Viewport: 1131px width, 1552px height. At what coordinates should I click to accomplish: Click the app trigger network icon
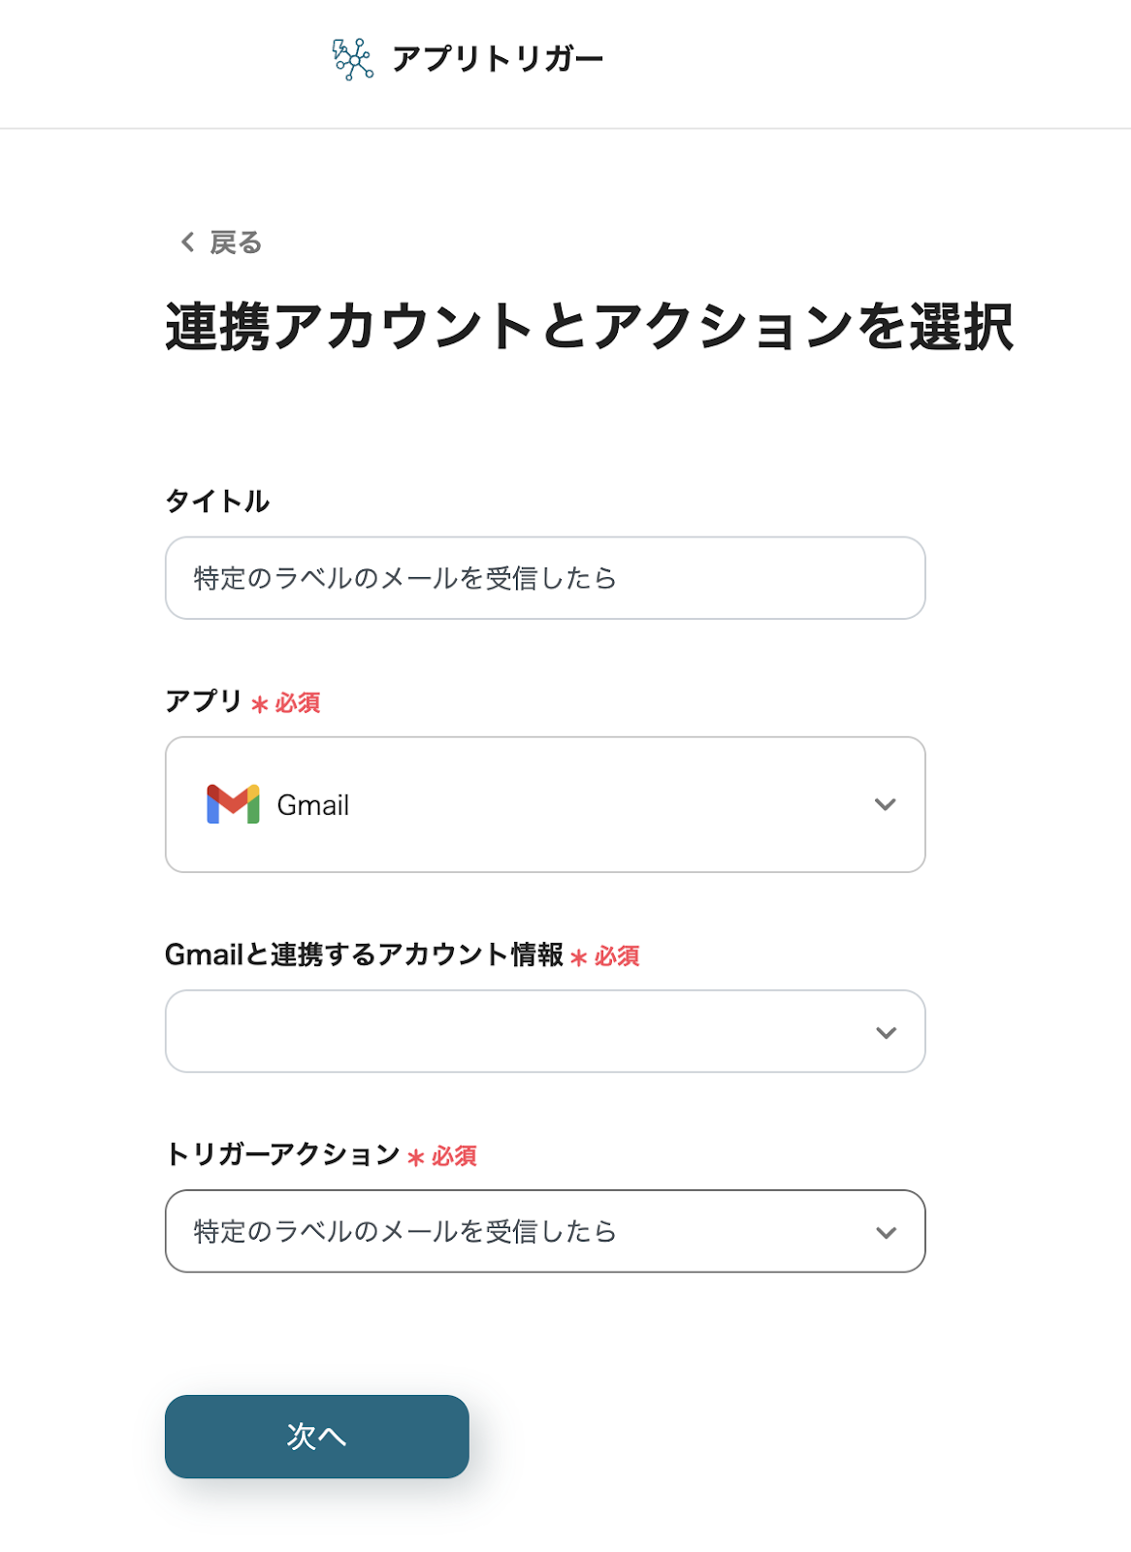coord(352,59)
